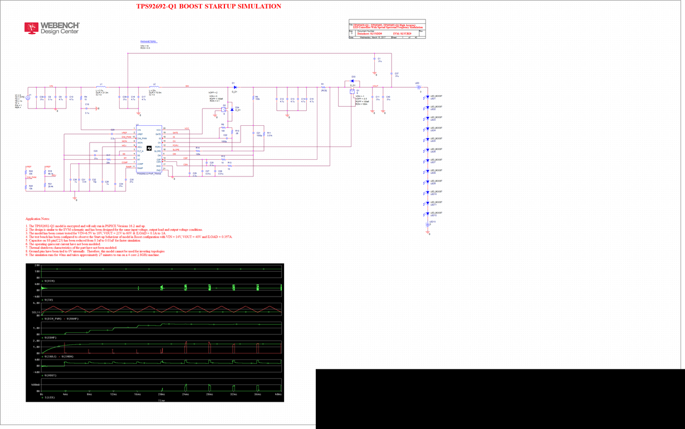Select capacitor C1 at the top right

point(375,59)
